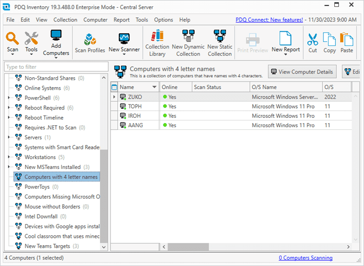Click the O/S Name column header

click(x=286, y=87)
